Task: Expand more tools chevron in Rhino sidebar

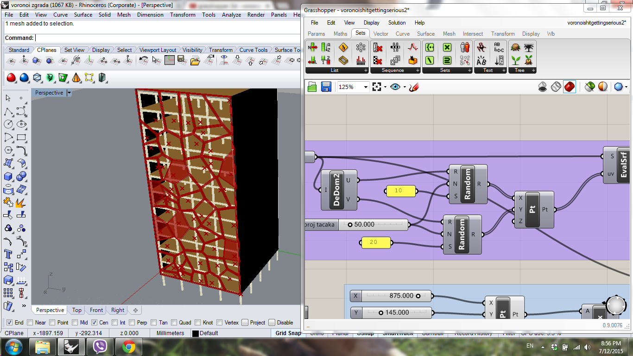Action: (24, 305)
